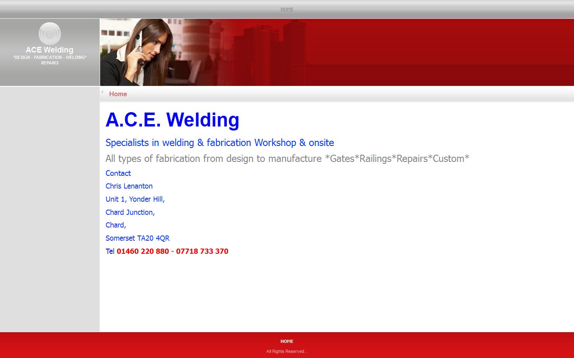574x358 pixels.
Task: Open the HOME link in top navigation
Action: pyautogui.click(x=287, y=9)
